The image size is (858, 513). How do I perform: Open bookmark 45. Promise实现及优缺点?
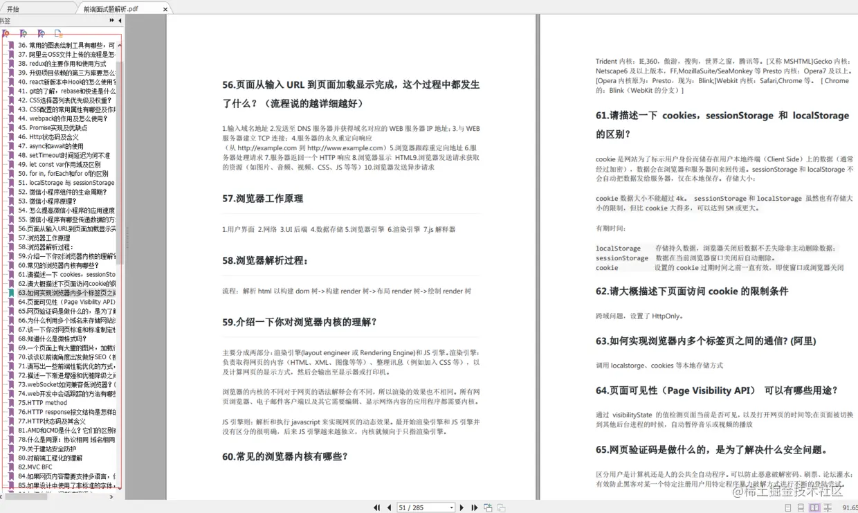click(x=53, y=127)
